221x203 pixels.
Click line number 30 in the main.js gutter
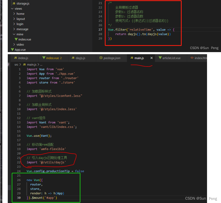19,198
